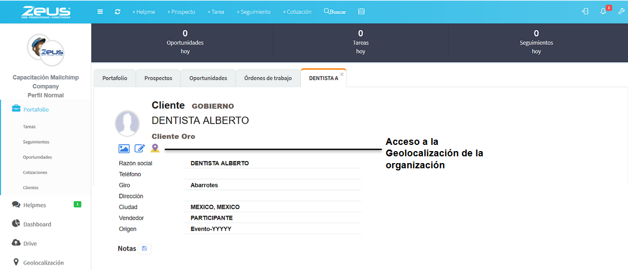Click the wrench settings icon
The image size is (628, 272).
pos(621,11)
